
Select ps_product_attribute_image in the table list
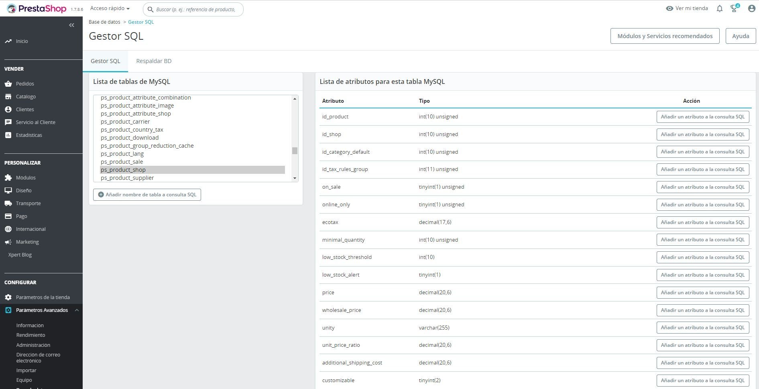click(192, 106)
